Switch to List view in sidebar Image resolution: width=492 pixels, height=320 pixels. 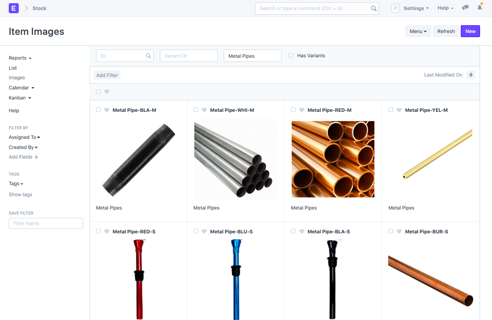[13, 68]
